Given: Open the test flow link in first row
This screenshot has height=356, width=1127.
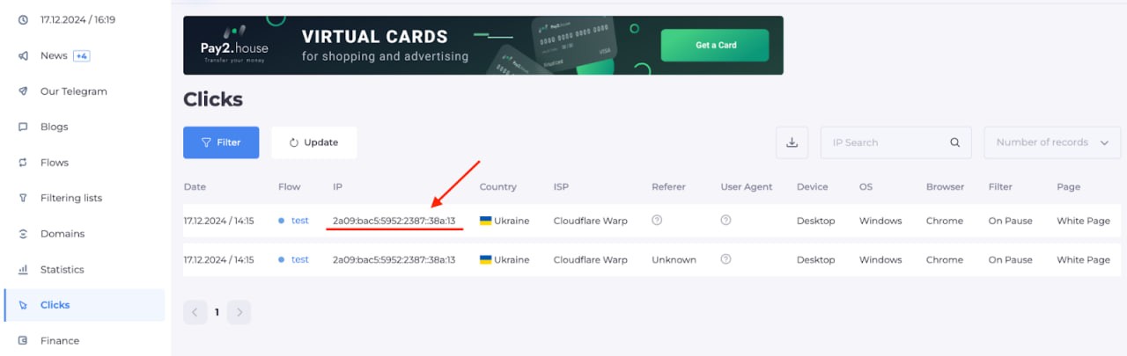Looking at the screenshot, I should [x=300, y=221].
